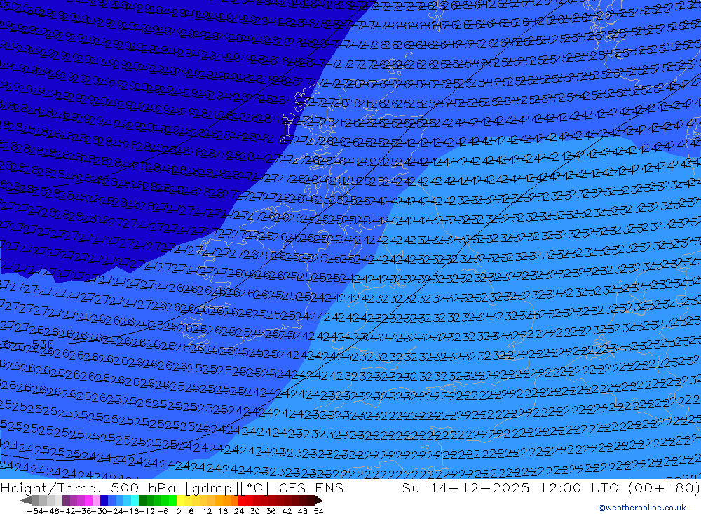Pick the bright red legend swatch at 24
The height and width of the screenshot is (514, 701).
[242, 500]
